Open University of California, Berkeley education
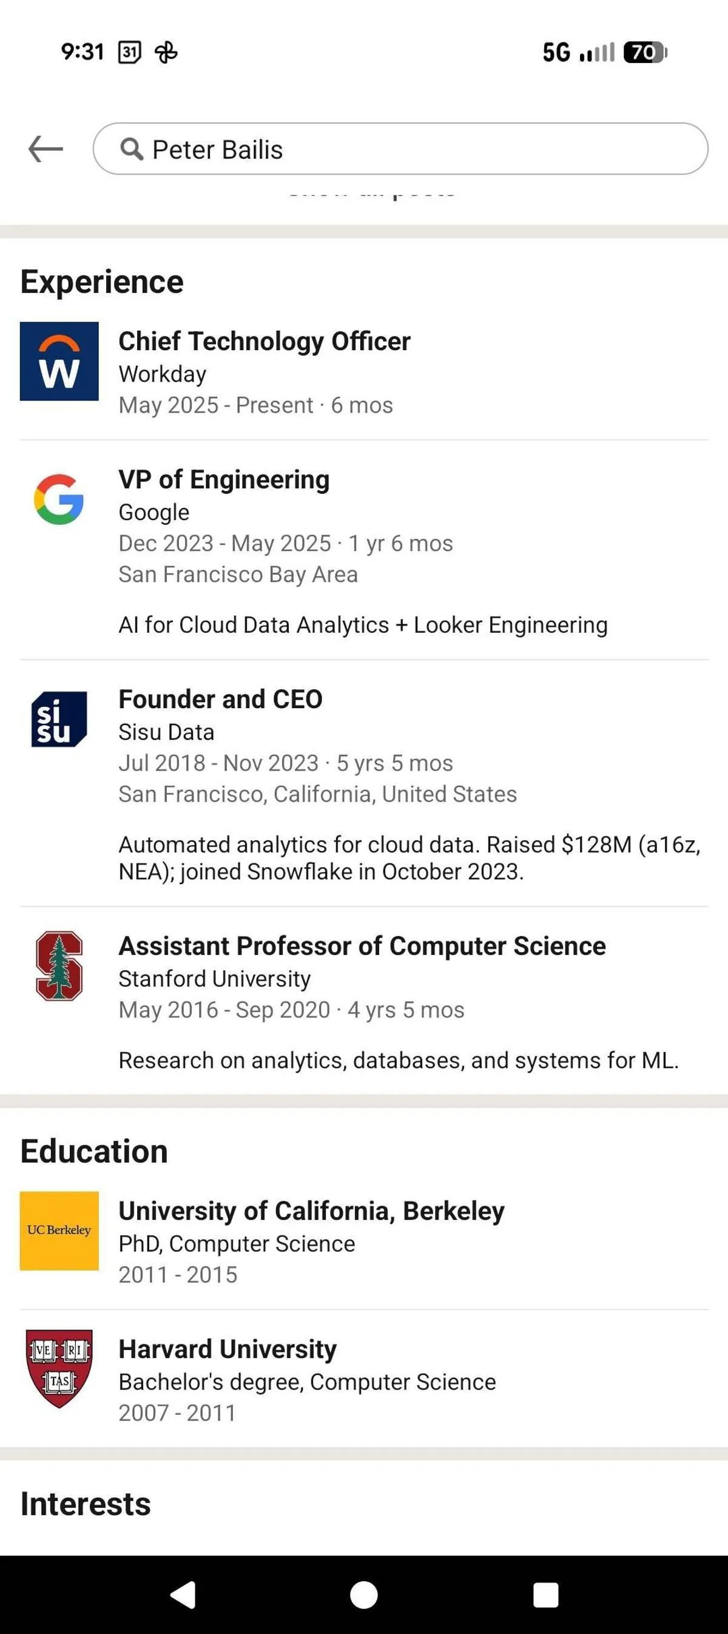 pos(311,1211)
